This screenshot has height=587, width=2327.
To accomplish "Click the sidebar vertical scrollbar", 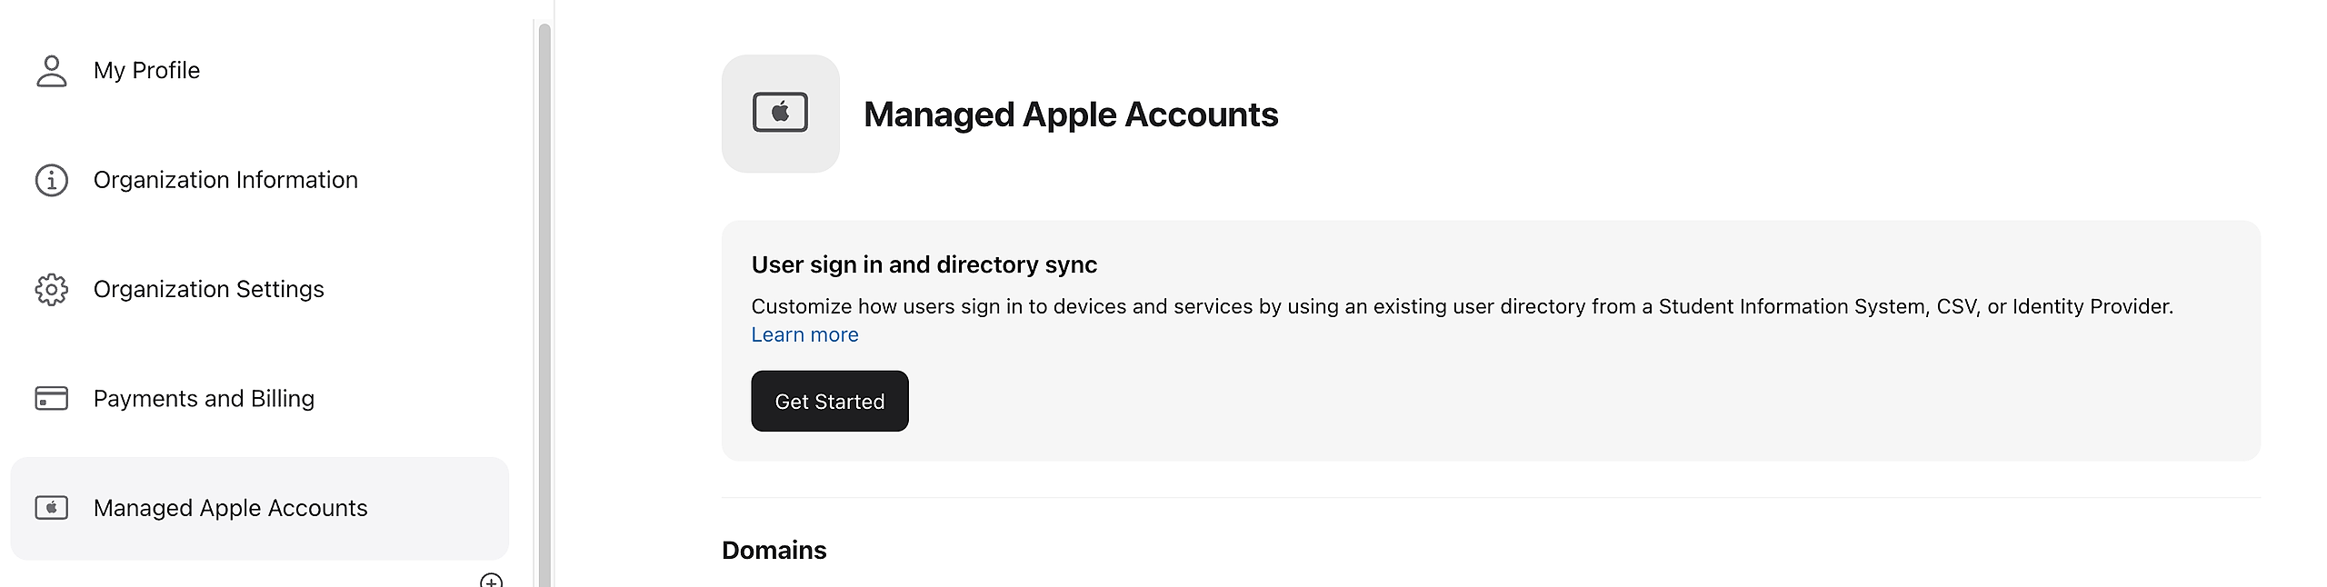I will [544, 300].
